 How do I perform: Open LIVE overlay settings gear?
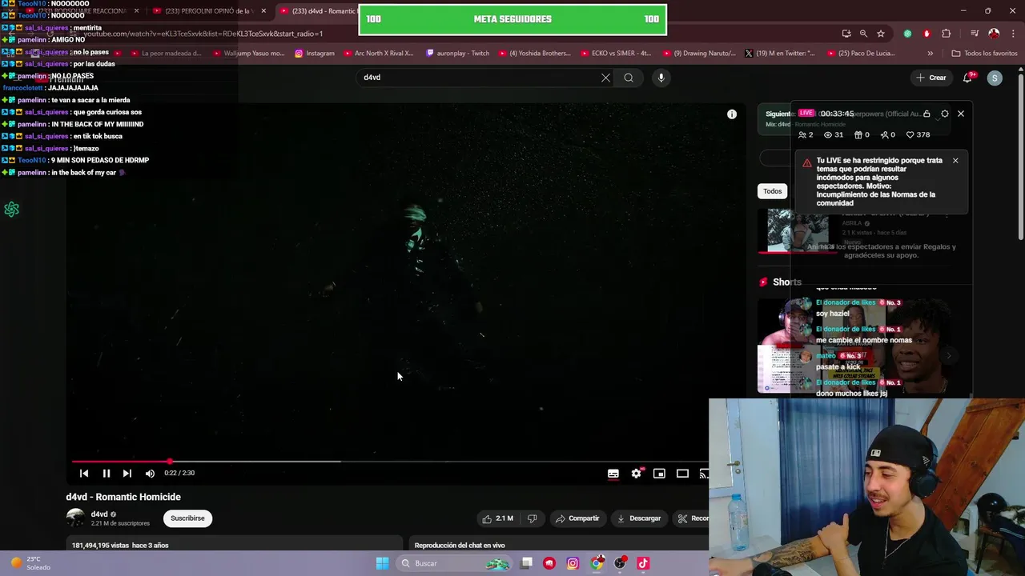(x=945, y=114)
